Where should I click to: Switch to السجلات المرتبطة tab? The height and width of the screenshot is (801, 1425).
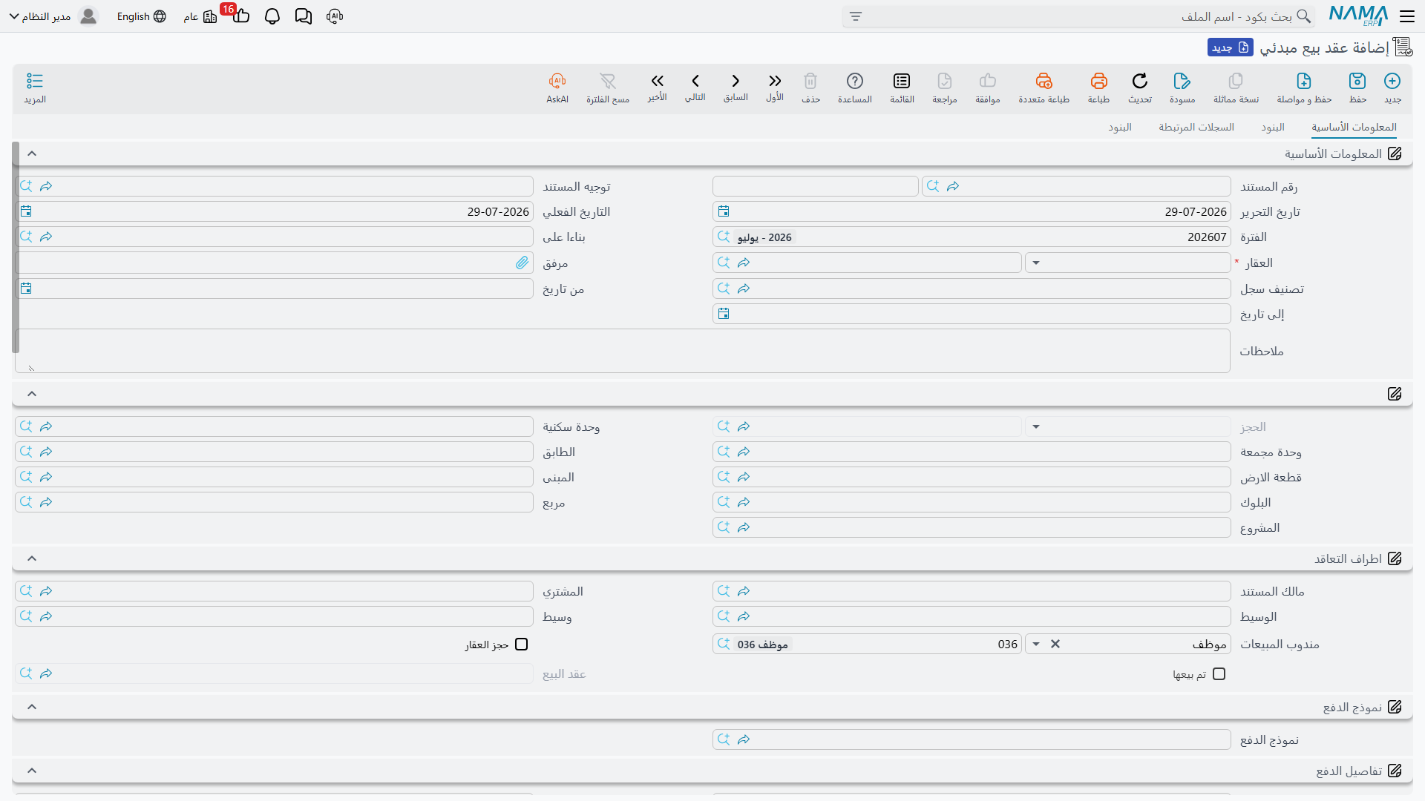[1196, 128]
